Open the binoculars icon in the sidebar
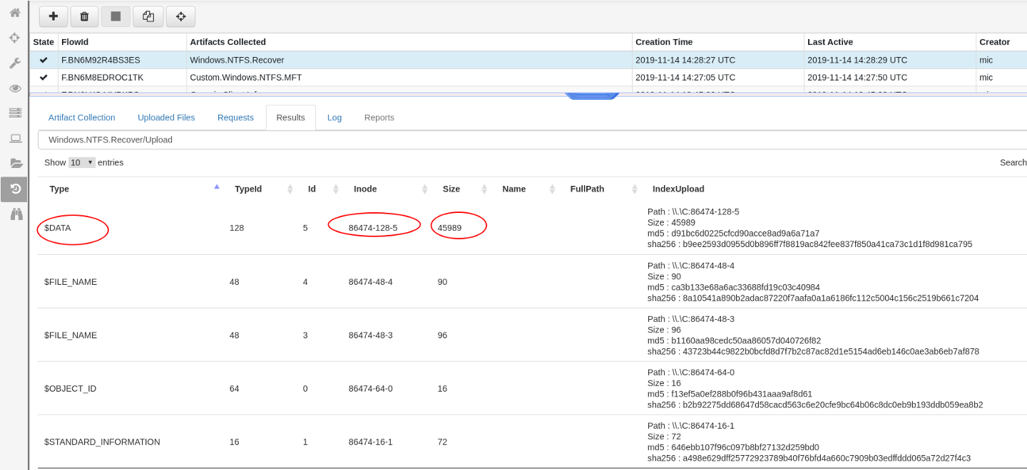 point(15,214)
